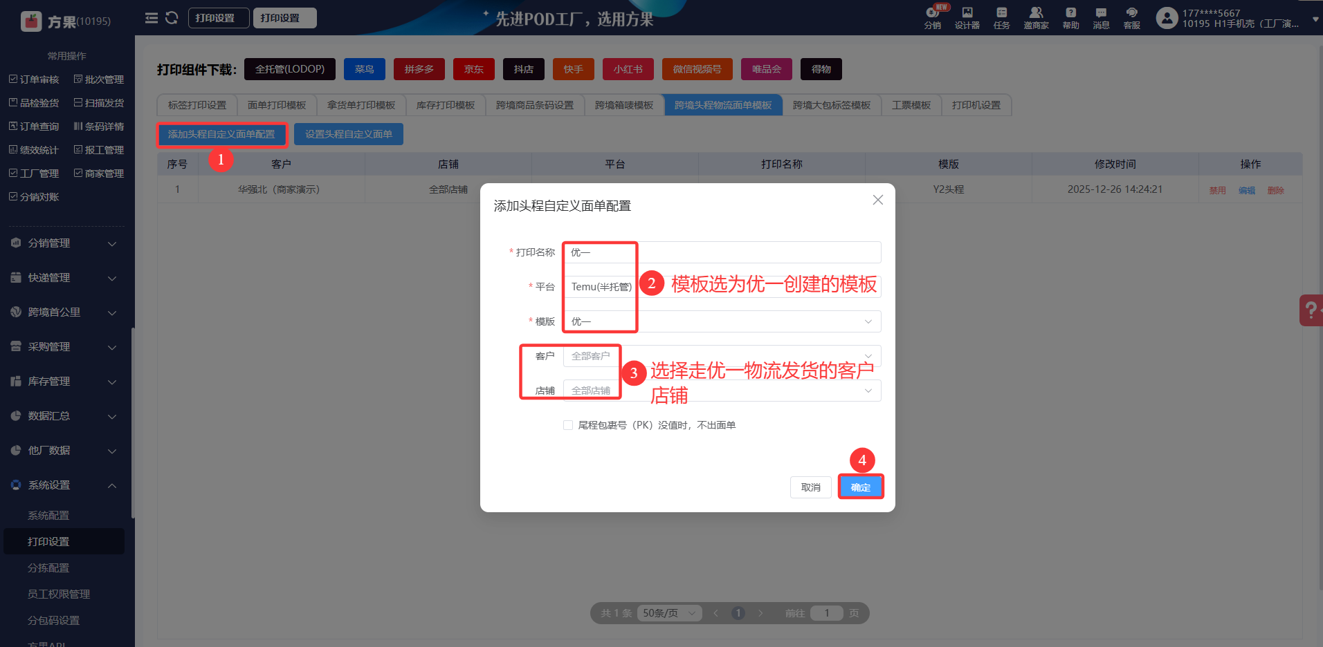Open account dropdown arrow at top right
The height and width of the screenshot is (647, 1323).
coord(1315,19)
